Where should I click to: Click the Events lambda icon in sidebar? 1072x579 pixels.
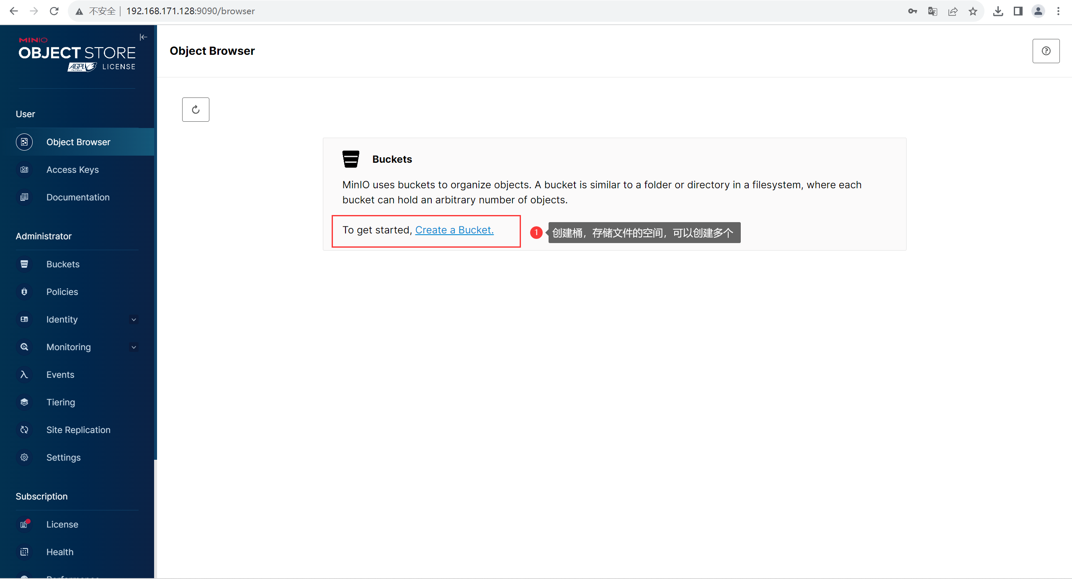(x=23, y=374)
